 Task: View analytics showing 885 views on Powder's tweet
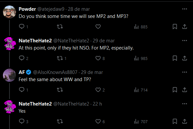pos(141,27)
